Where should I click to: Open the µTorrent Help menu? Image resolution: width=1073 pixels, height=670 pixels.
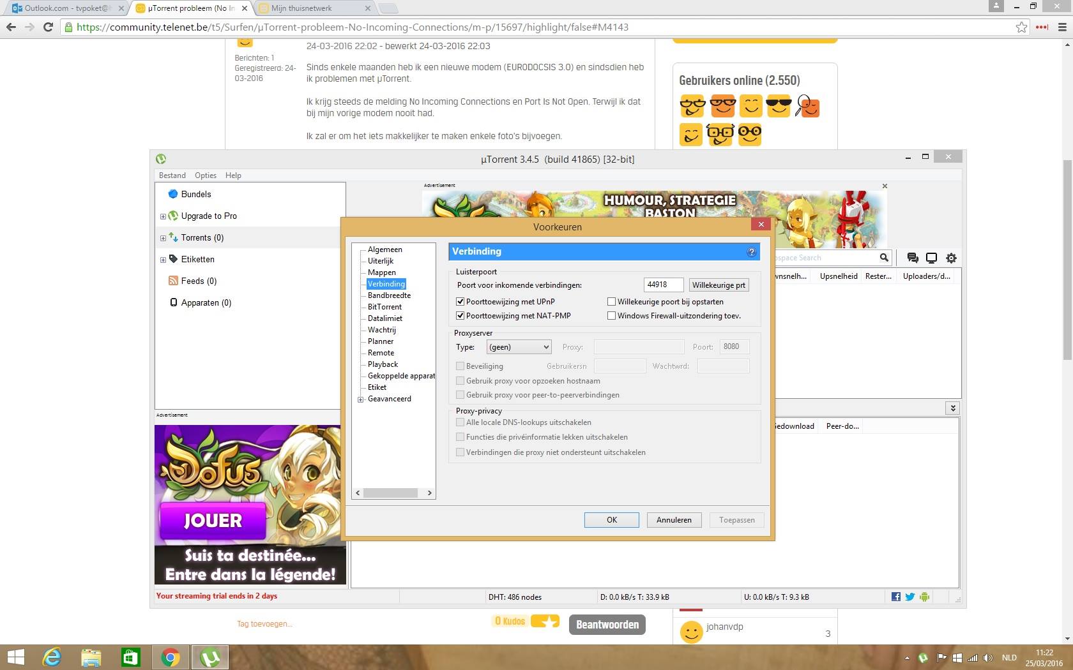click(233, 175)
